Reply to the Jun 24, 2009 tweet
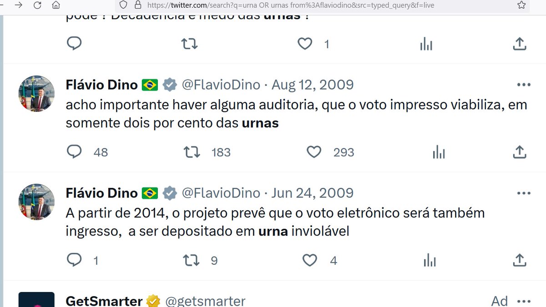The image size is (546, 307). (x=74, y=260)
